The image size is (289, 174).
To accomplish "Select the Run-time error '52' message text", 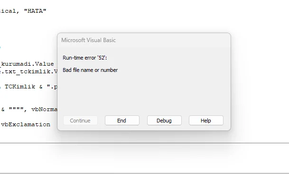I will [85, 58].
